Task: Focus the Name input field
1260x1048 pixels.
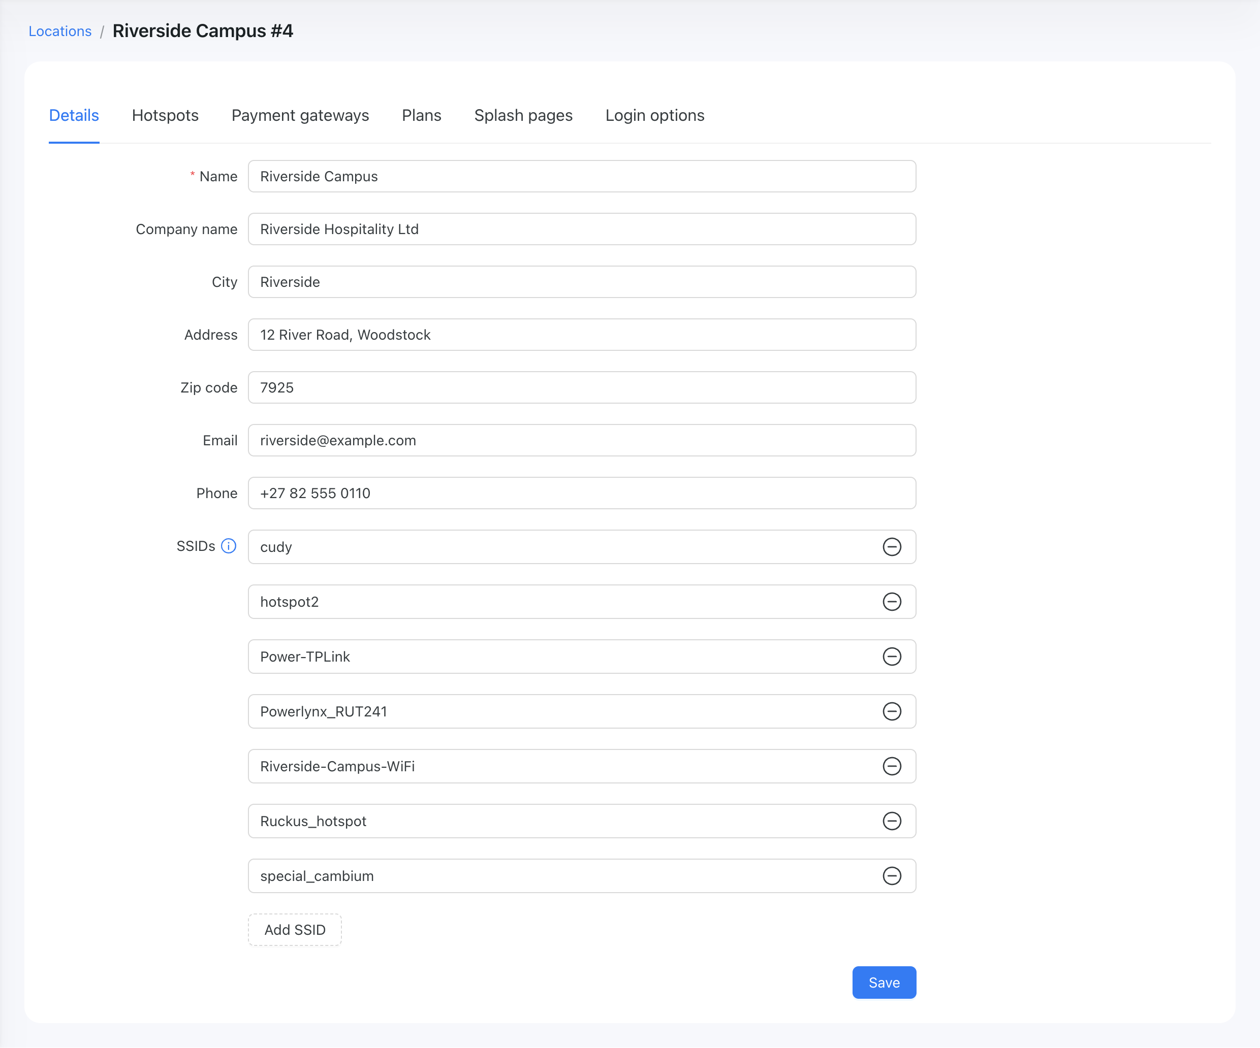Action: [x=581, y=176]
